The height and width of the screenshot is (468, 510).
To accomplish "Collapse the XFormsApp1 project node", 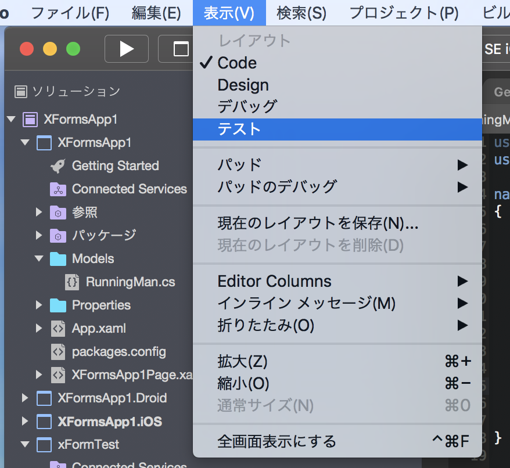I will [25, 142].
